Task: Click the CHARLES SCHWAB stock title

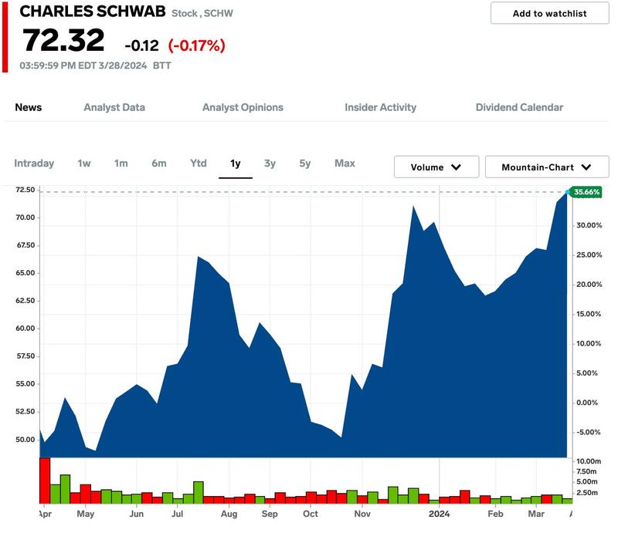Action: tap(93, 12)
